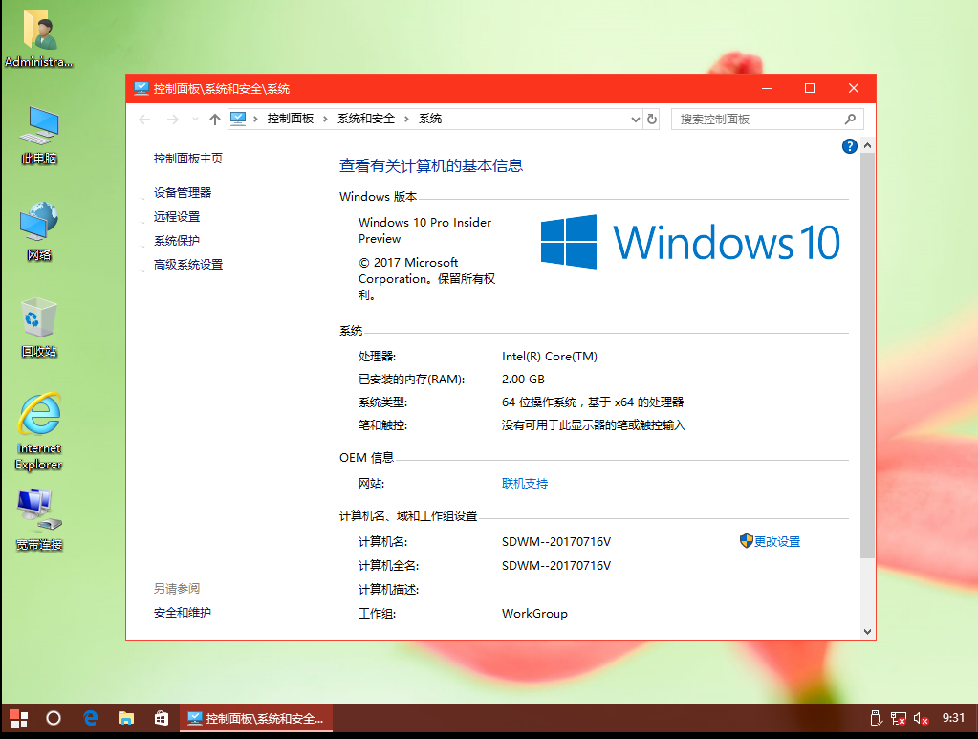978x739 pixels.
Task: Open the help question mark icon
Action: pyautogui.click(x=850, y=146)
